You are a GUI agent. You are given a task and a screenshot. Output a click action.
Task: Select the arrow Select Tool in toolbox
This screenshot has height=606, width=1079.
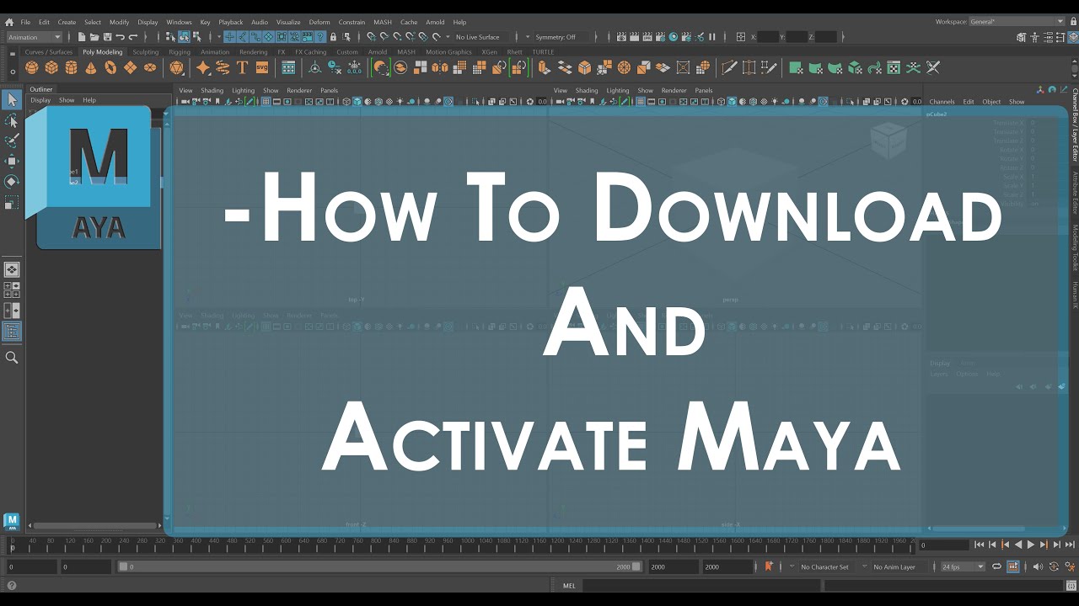click(x=12, y=100)
